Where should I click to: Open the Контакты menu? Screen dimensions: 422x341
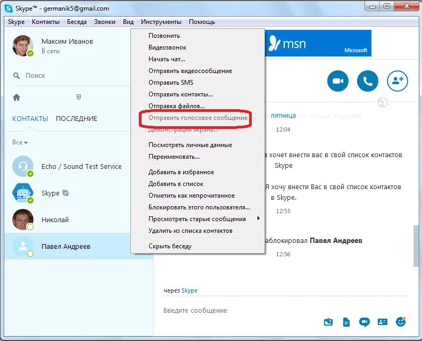tap(46, 22)
